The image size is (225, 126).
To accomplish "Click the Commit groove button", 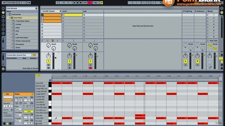I will click(8, 116).
